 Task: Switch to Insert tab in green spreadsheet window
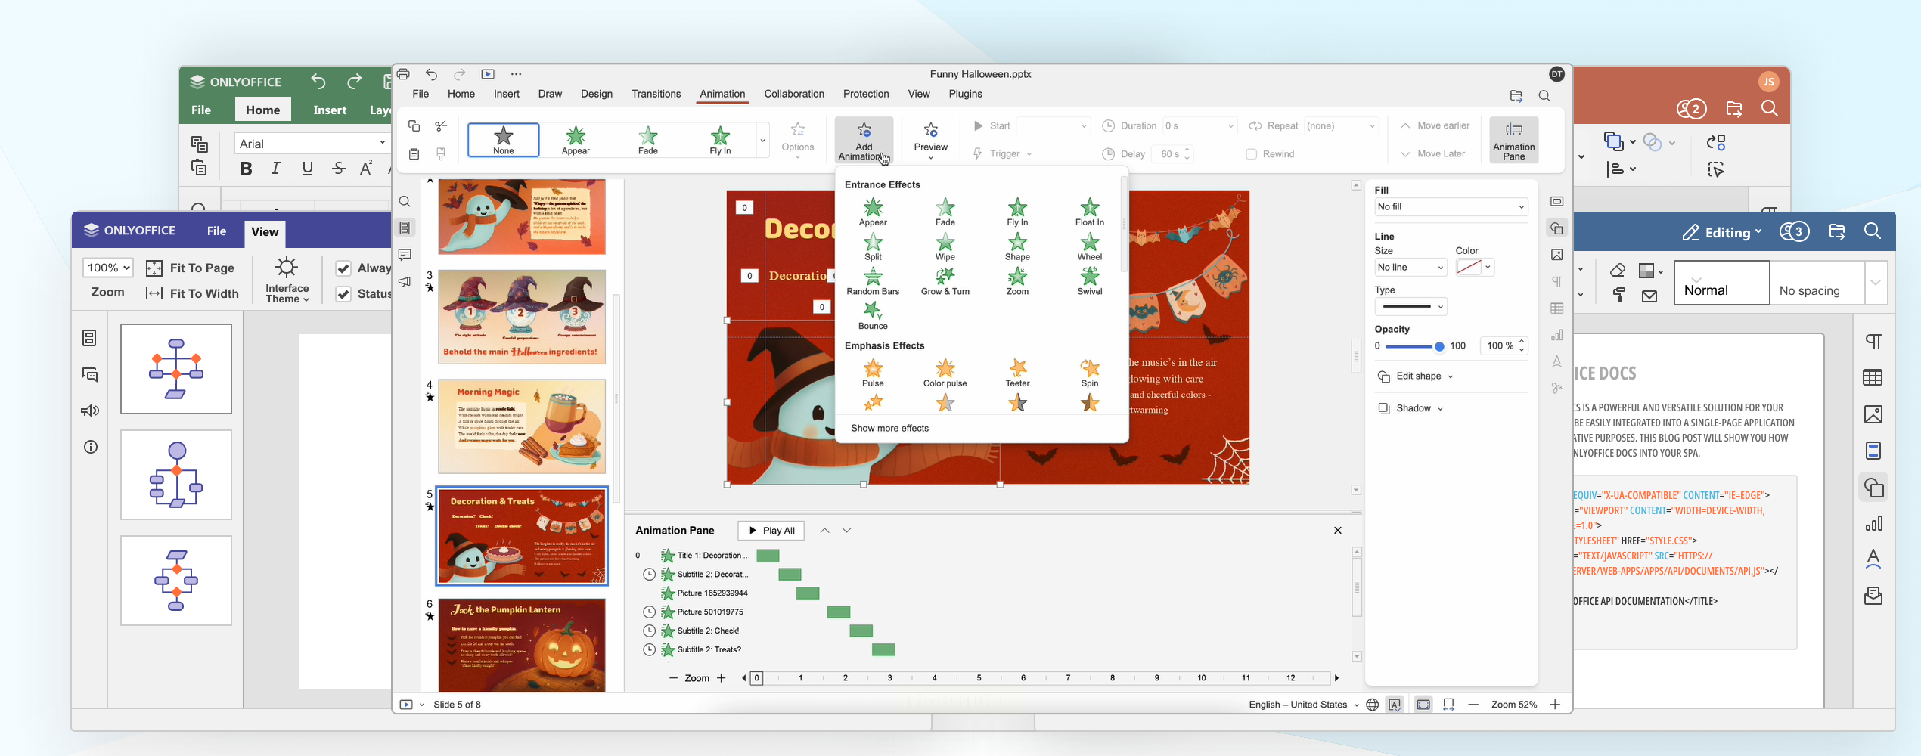pyautogui.click(x=330, y=110)
